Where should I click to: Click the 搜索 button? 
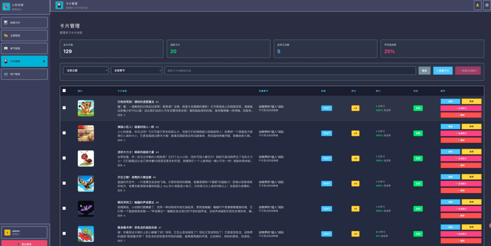click(x=424, y=70)
